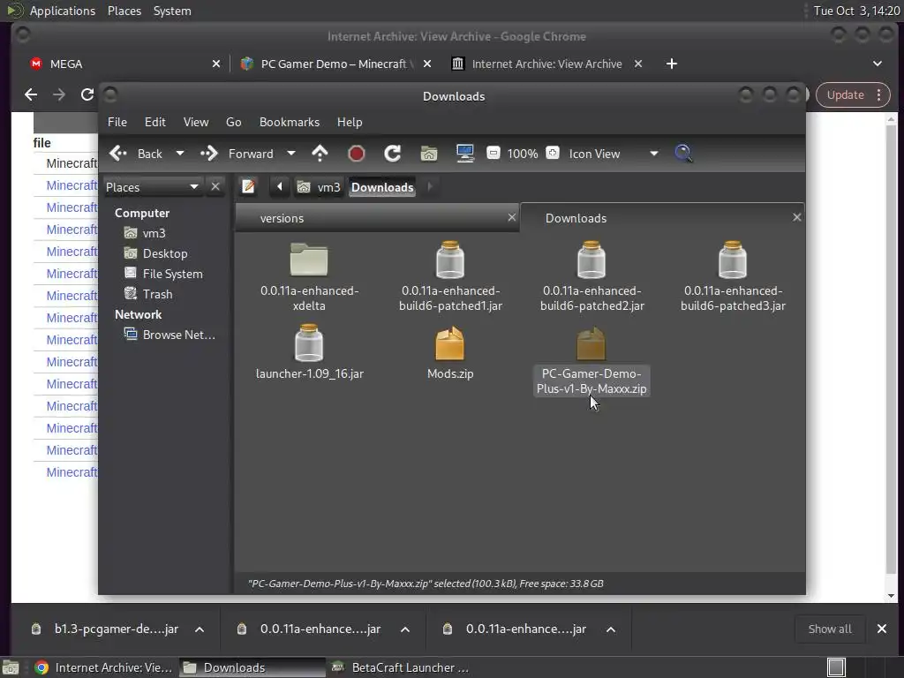Select 0.0.11a-enhanced-build6-patched1.jar file
This screenshot has height=678, width=904.
pos(450,275)
